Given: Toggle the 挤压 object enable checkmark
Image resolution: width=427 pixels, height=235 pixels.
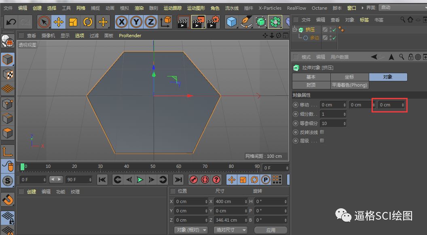Looking at the screenshot, I should click(334, 30).
